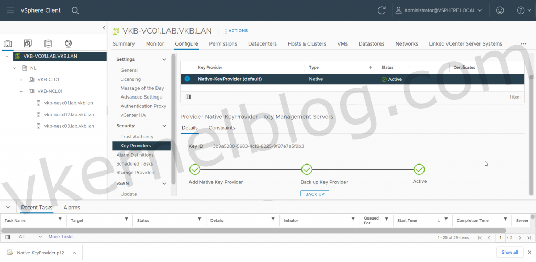Image resolution: width=536 pixels, height=262 pixels.
Task: Filter the Target column
Action: pos(126,219)
